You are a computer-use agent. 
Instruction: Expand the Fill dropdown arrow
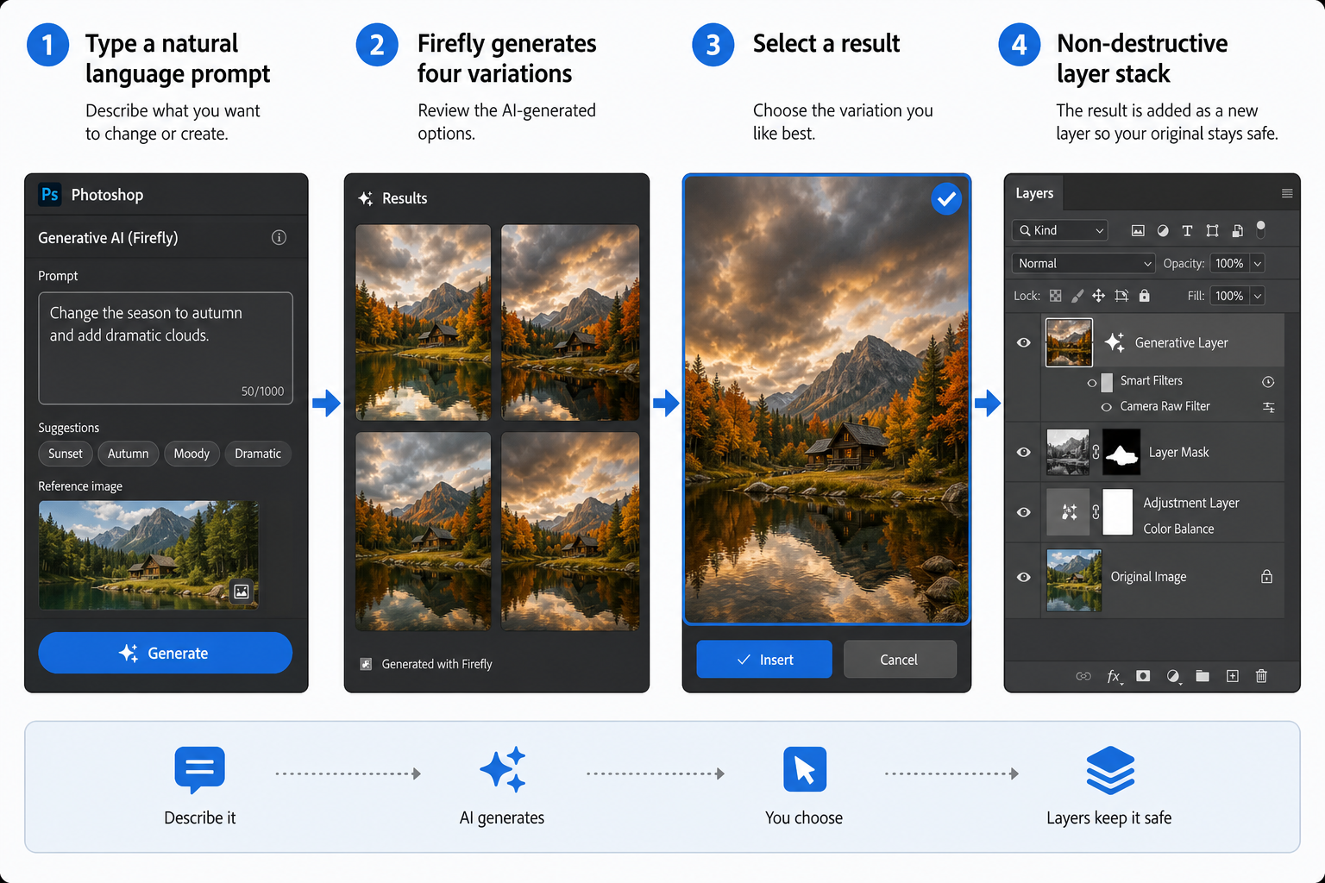(1258, 296)
